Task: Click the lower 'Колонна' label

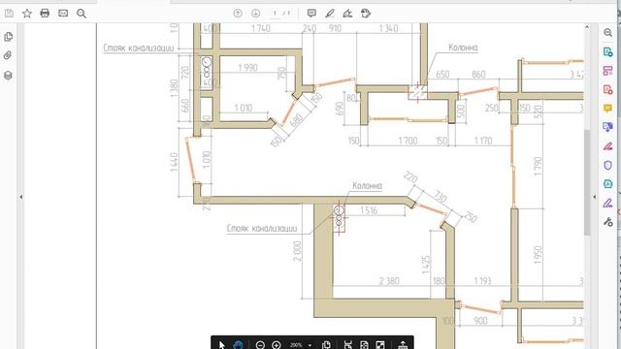Action: [367, 185]
